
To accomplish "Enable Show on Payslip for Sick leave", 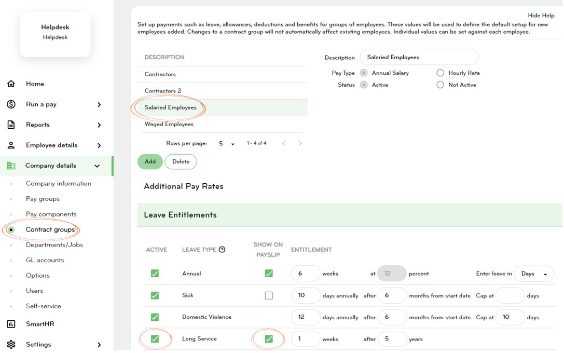I will (x=269, y=295).
